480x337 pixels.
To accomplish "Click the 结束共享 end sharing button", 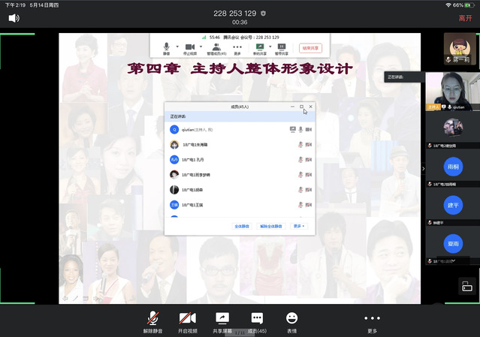I will coord(310,48).
